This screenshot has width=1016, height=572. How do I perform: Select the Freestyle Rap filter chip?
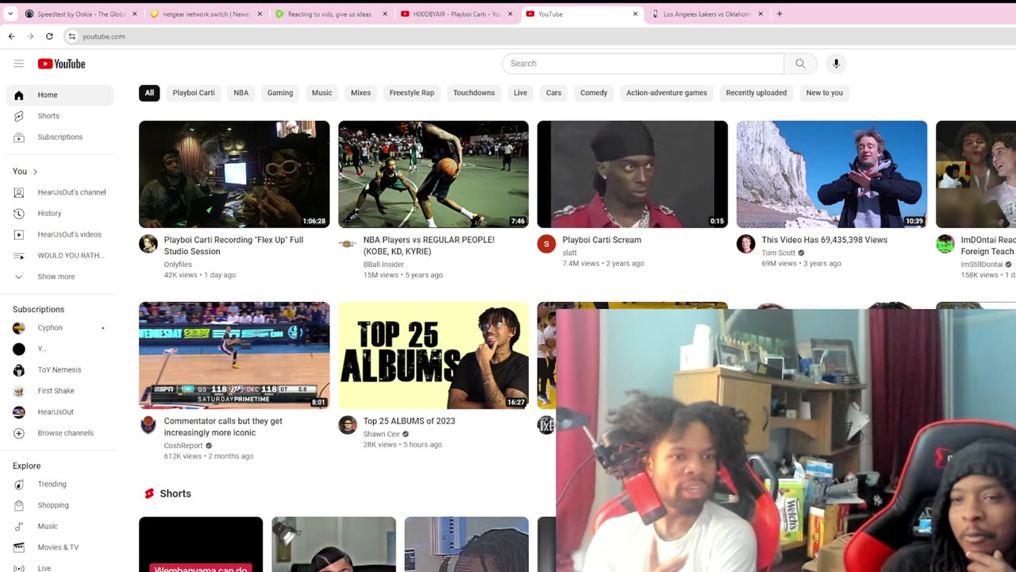(412, 93)
